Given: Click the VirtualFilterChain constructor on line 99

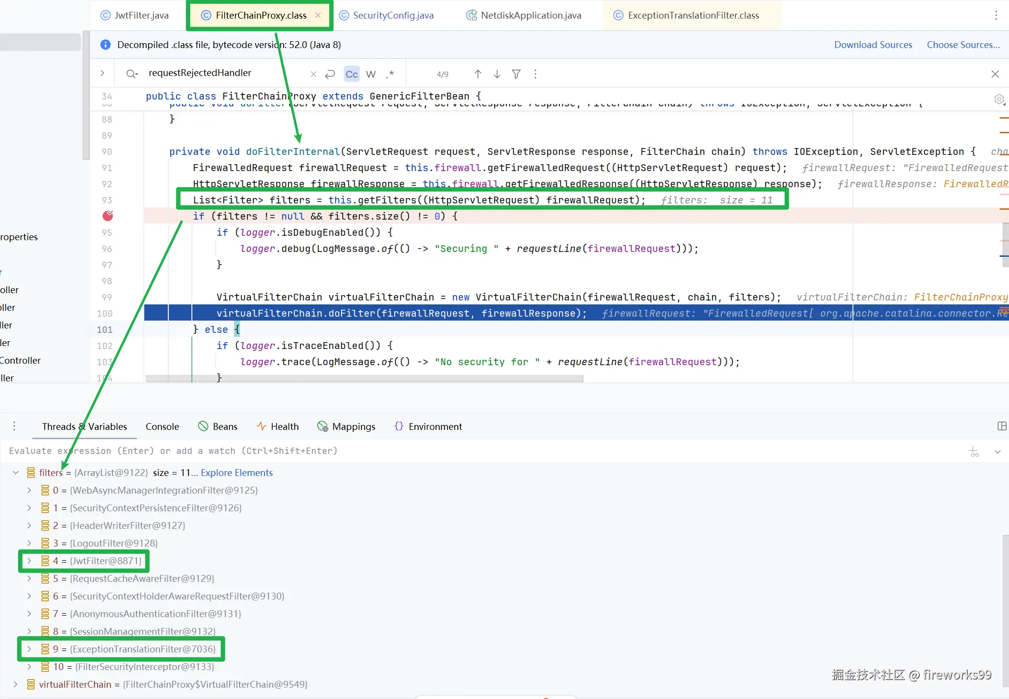Looking at the screenshot, I should tap(529, 297).
